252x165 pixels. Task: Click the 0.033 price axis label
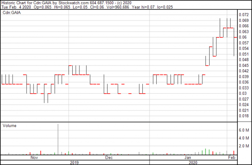click(244, 88)
